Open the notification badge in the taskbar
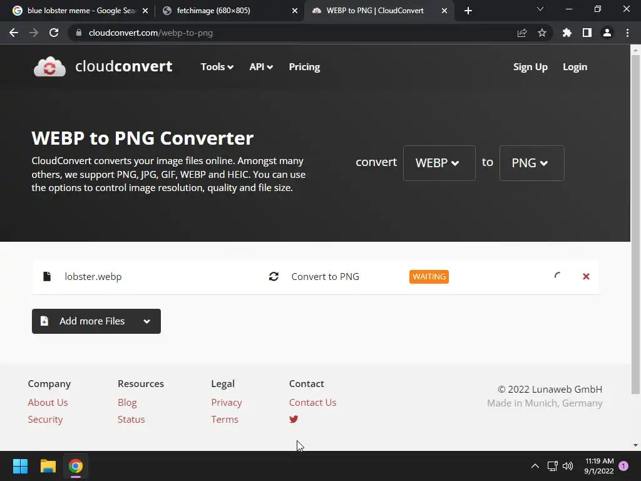This screenshot has height=481, width=641. (x=623, y=466)
